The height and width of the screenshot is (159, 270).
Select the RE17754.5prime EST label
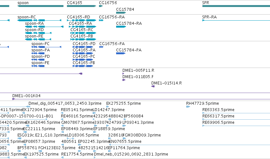(77, 154)
